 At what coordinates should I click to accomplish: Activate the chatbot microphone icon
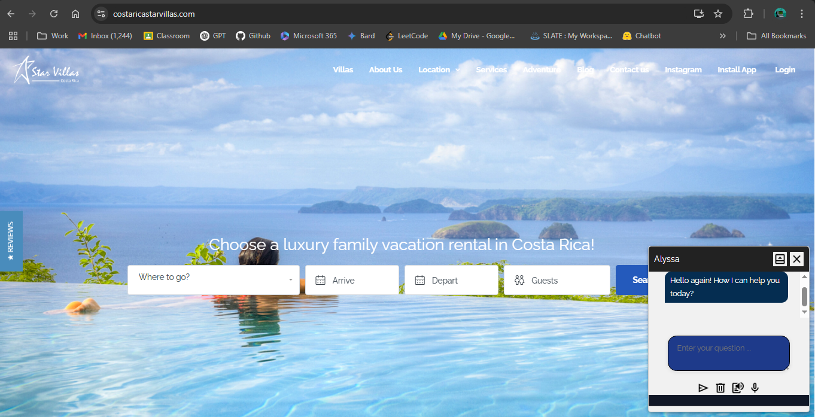click(755, 388)
